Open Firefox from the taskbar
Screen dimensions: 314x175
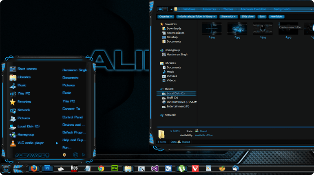[x=34, y=168]
